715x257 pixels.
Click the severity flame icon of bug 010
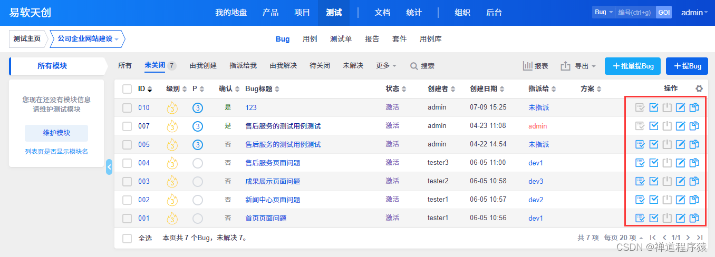click(172, 108)
